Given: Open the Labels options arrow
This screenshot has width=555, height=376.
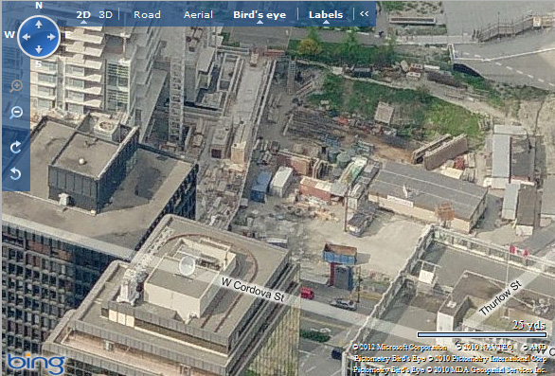Looking at the screenshot, I should click(326, 22).
